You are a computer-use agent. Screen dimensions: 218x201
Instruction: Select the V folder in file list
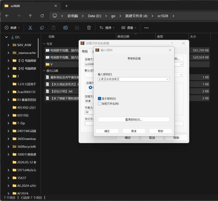[62, 64]
